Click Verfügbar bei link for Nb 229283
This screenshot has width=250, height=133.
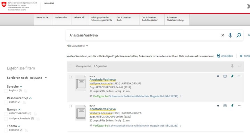coord(135,126)
